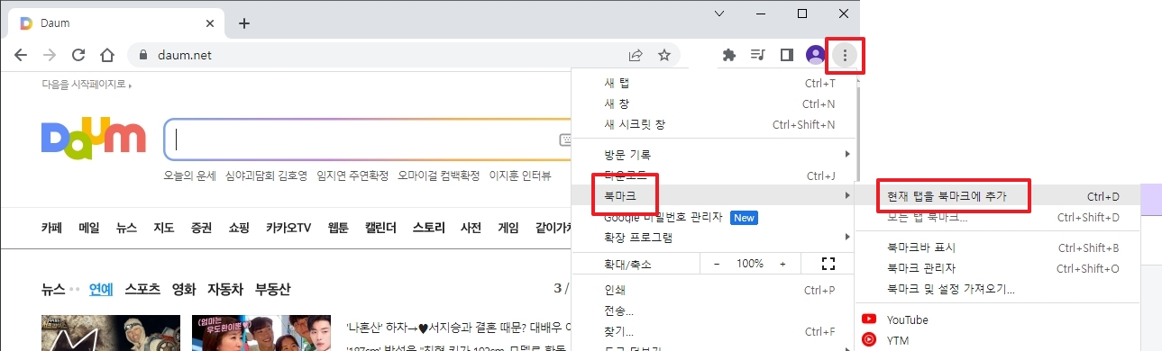This screenshot has width=1162, height=351.
Task: Click 임지연 주연확정 keyword link
Action: point(352,175)
